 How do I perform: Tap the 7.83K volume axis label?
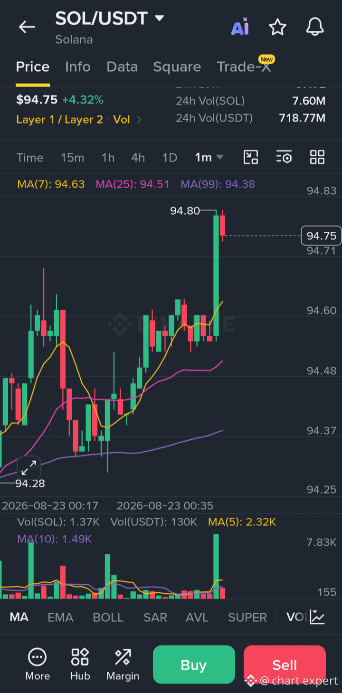(x=322, y=542)
